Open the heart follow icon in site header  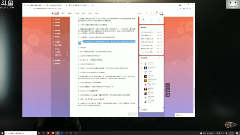pyautogui.click(x=151, y=13)
